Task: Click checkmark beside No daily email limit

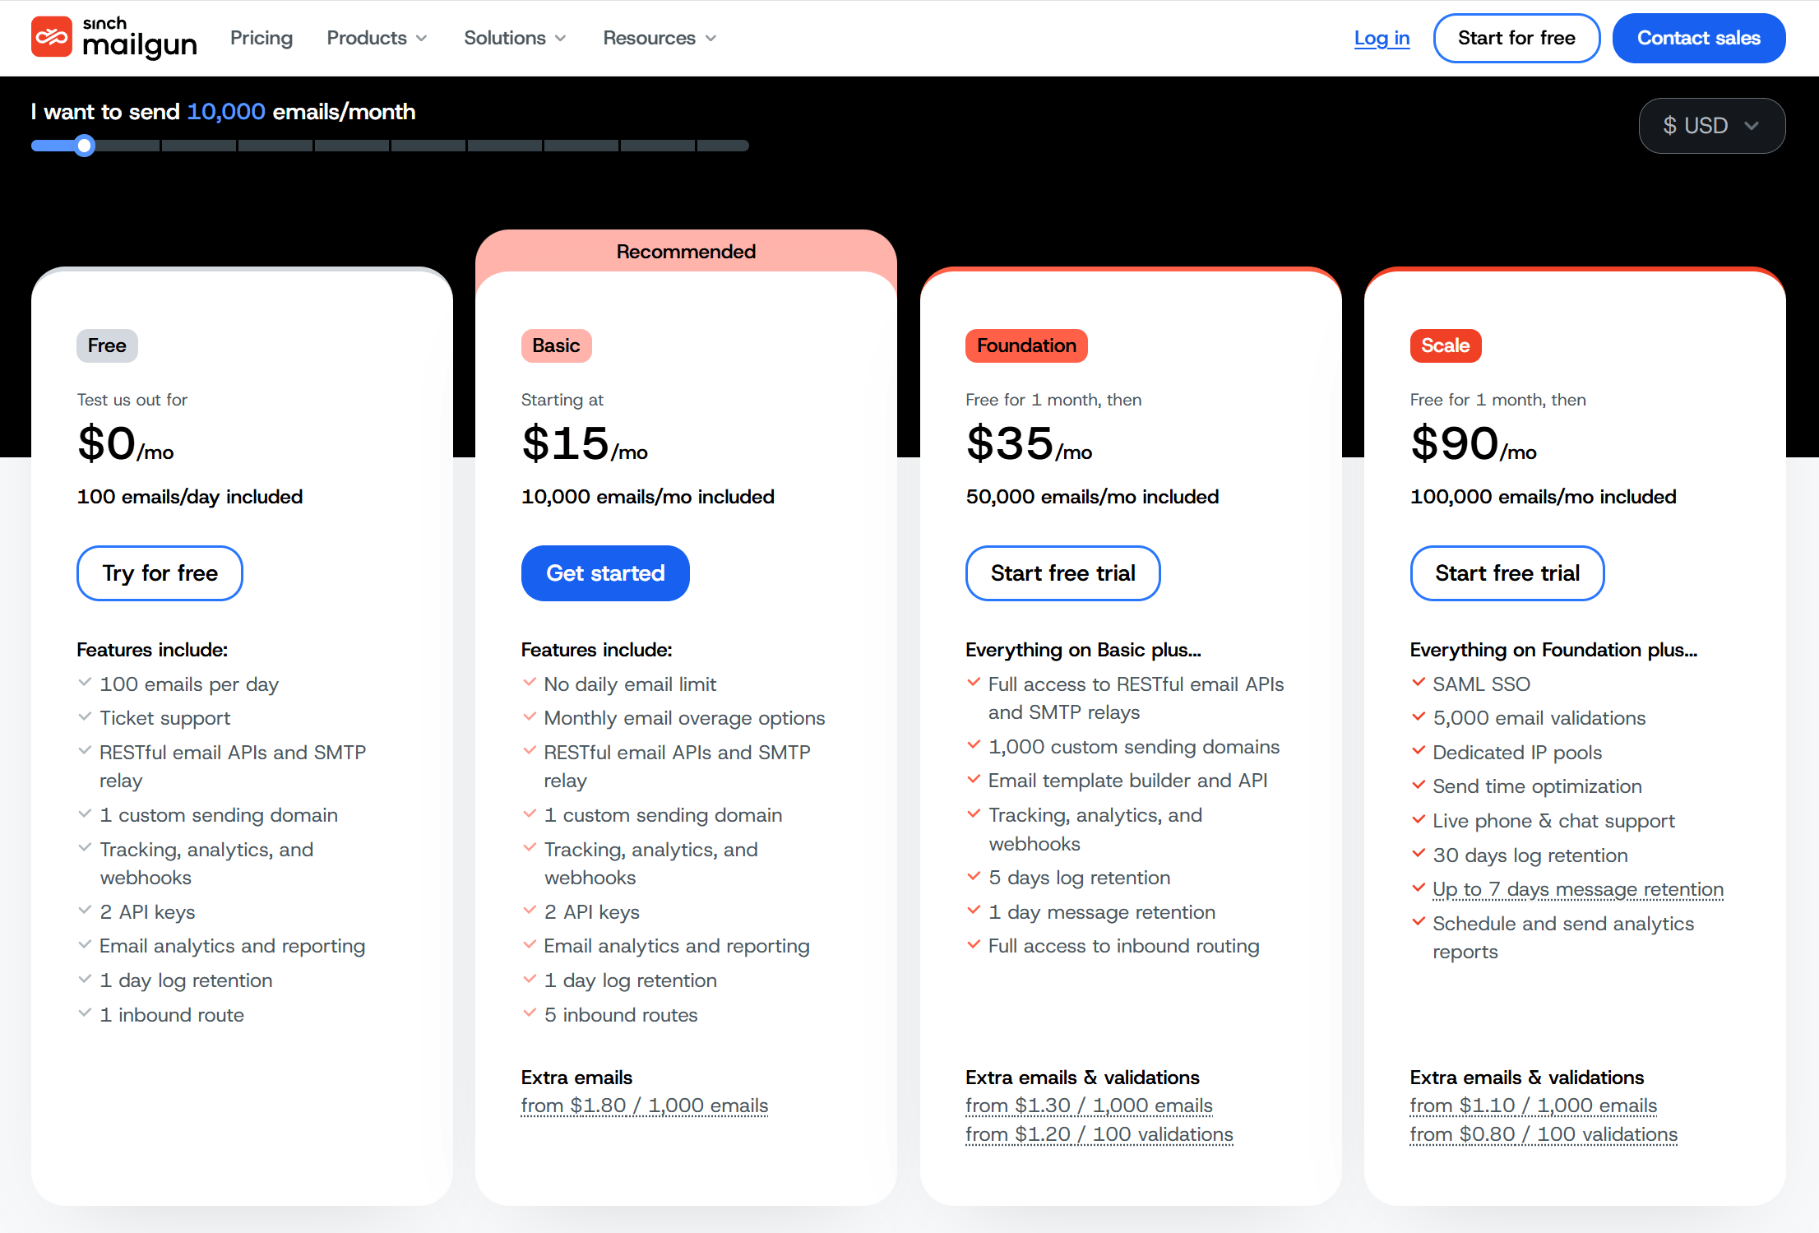Action: (530, 683)
